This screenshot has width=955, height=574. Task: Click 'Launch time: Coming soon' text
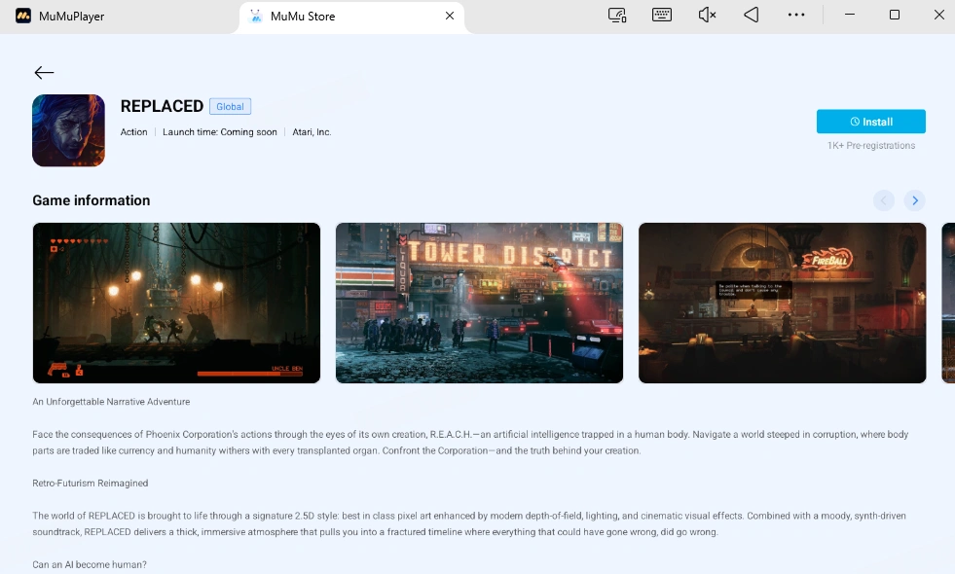(220, 132)
